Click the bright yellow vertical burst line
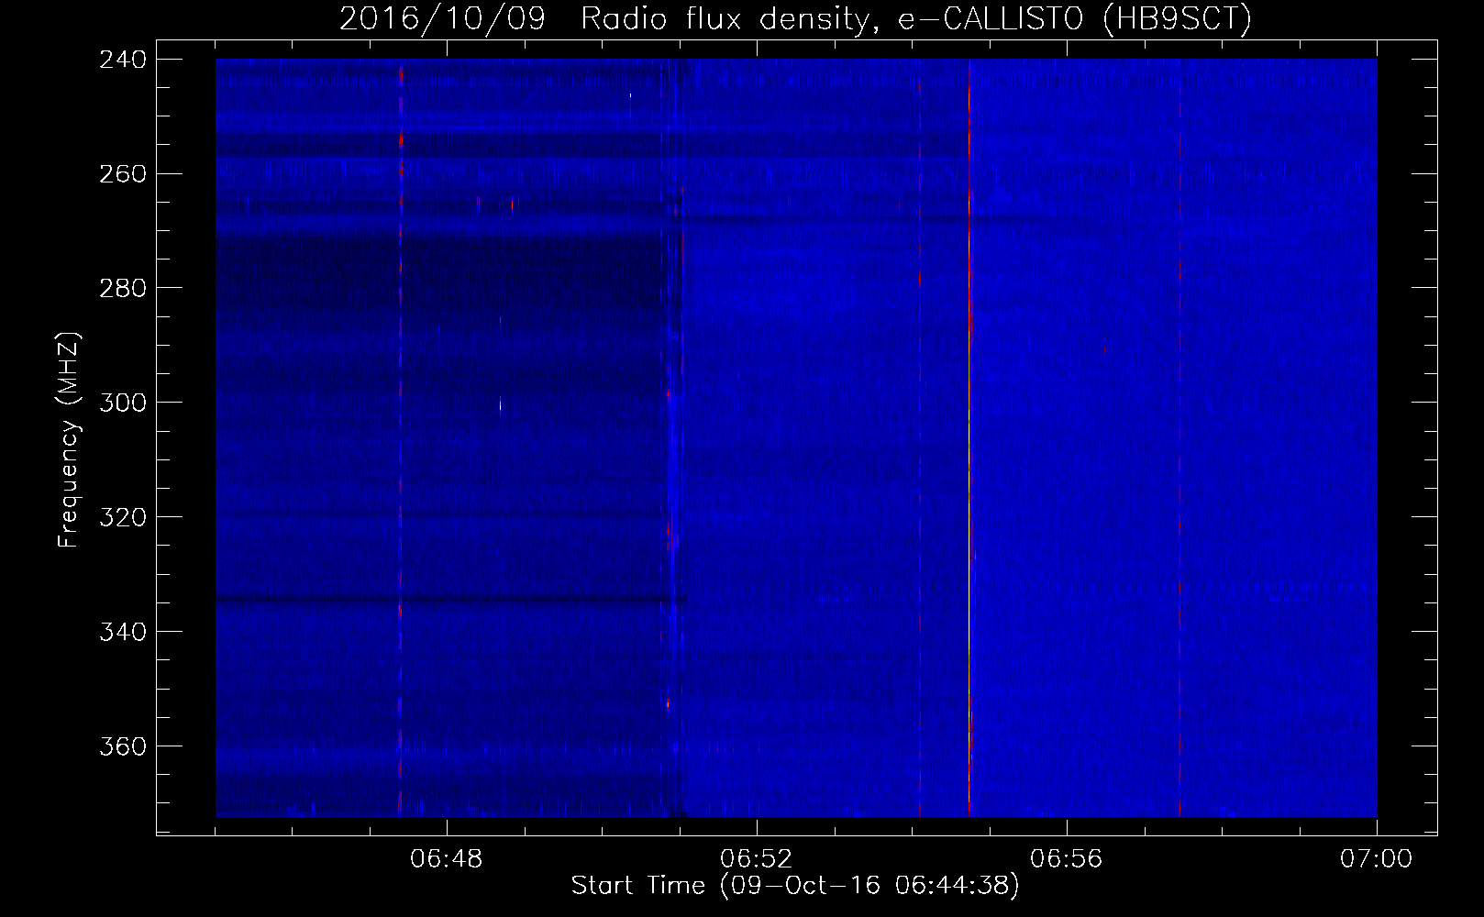1484x917 pixels. (x=969, y=437)
